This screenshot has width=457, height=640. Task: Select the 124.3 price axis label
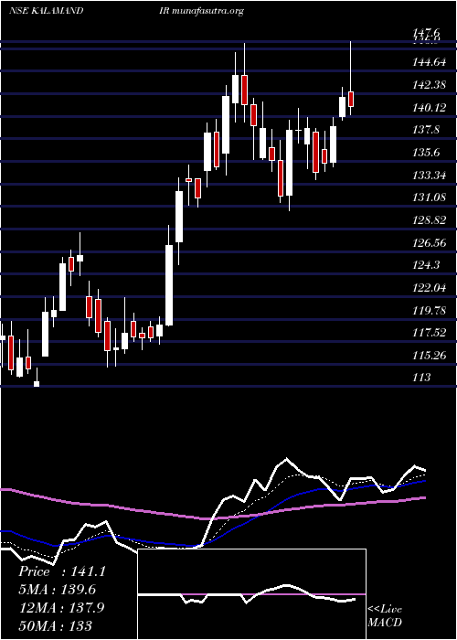click(426, 265)
